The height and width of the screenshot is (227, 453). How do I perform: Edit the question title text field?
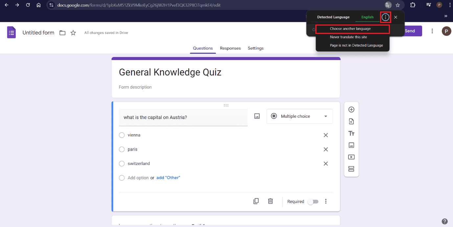183,117
